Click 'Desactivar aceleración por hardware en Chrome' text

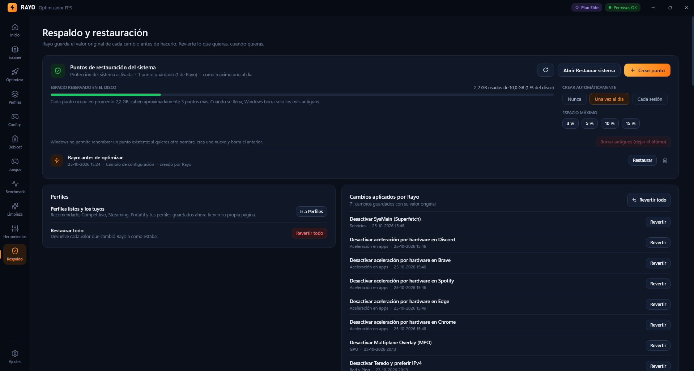(x=403, y=322)
